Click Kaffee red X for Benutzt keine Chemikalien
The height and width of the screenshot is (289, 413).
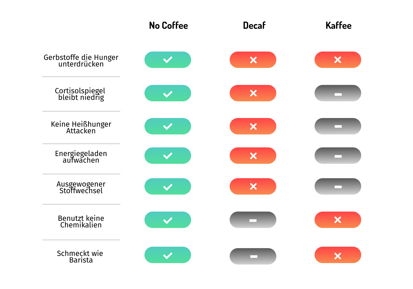point(338,220)
